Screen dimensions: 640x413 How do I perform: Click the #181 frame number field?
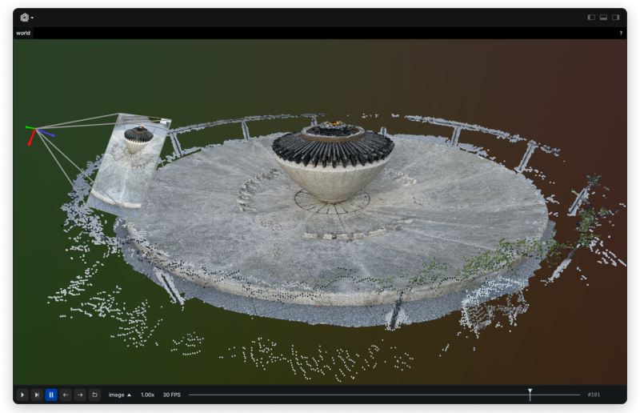pyautogui.click(x=594, y=395)
